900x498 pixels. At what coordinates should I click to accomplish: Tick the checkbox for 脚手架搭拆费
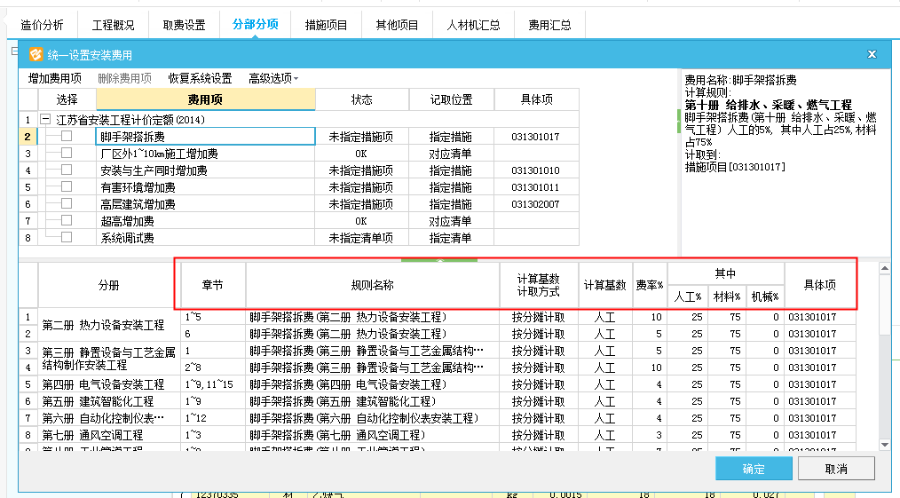pyautogui.click(x=67, y=137)
